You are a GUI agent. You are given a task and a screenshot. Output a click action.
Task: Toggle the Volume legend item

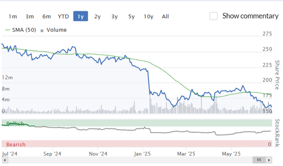pyautogui.click(x=54, y=30)
